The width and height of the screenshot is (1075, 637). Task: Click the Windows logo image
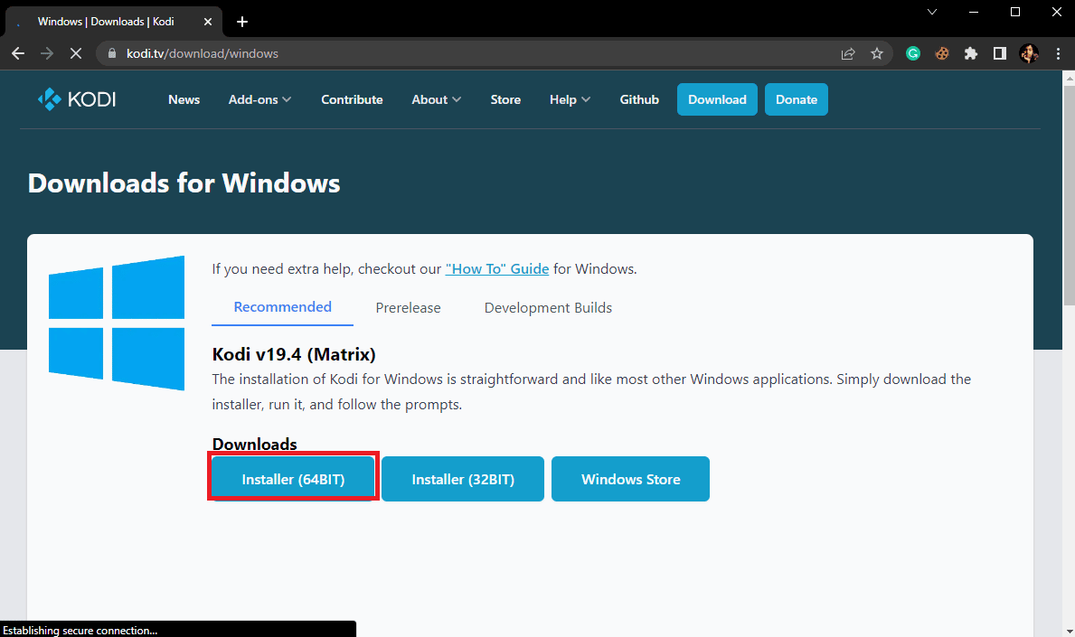[117, 323]
